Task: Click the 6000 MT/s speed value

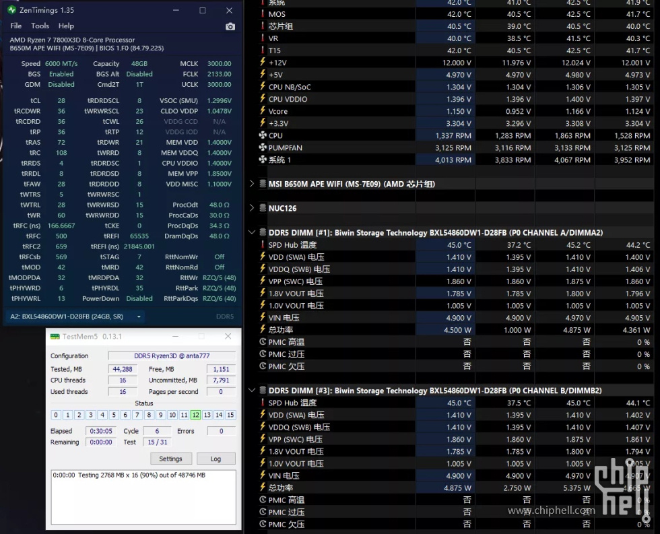Action: (61, 63)
